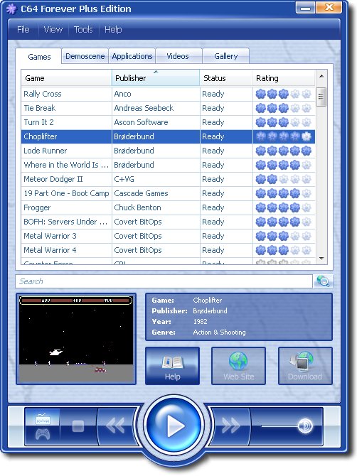Mute via the speaker volume icon
357x476 pixels.
305,426
